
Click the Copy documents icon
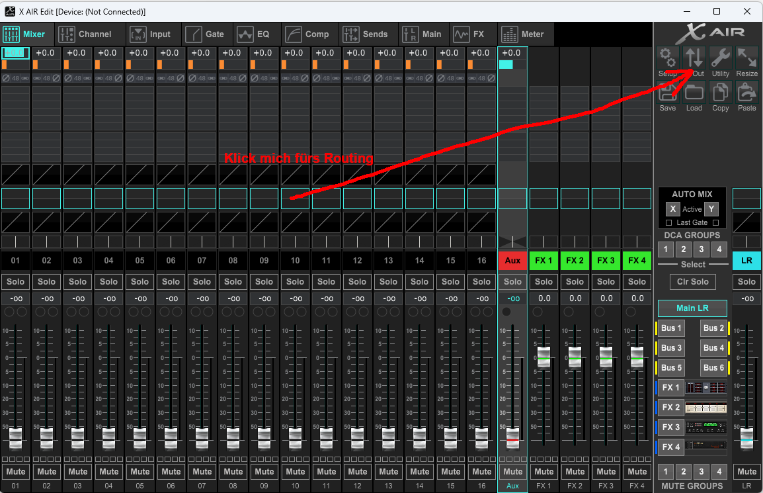[721, 93]
